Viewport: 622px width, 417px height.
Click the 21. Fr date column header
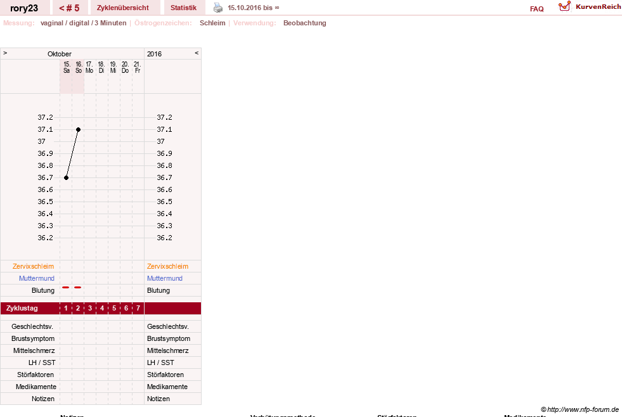coord(137,67)
